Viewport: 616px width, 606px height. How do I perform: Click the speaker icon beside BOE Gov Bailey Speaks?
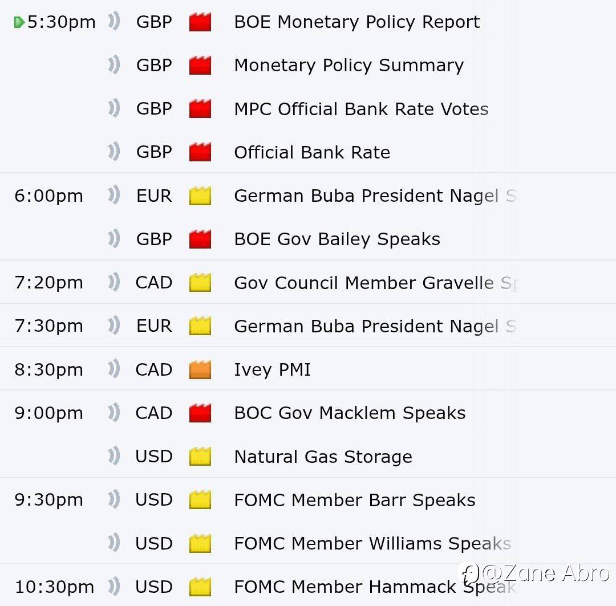114,239
